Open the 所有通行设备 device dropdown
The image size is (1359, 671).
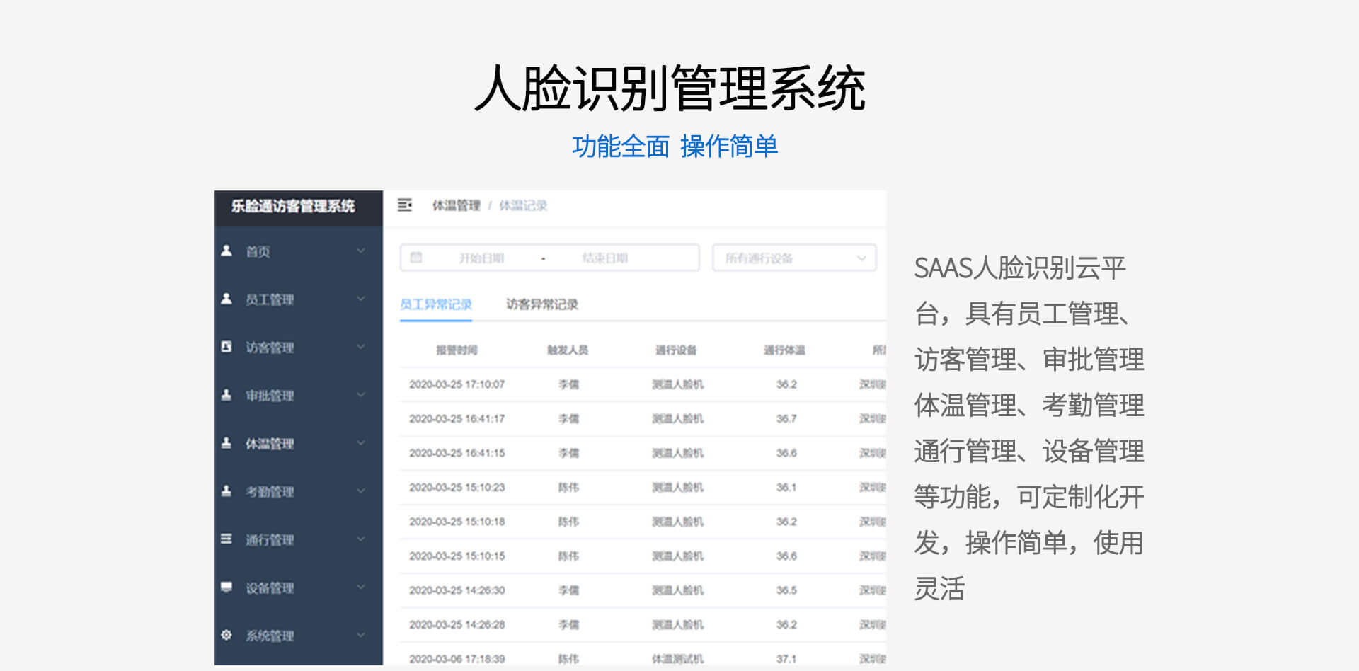pos(793,258)
